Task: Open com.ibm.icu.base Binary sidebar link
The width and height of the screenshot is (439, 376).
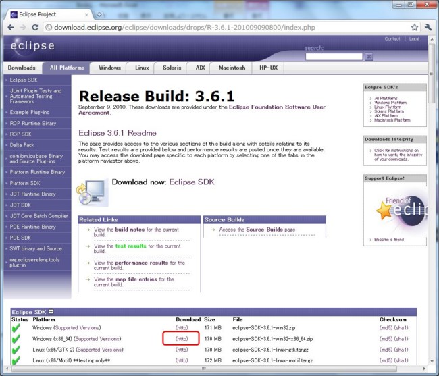Action: pos(36,159)
